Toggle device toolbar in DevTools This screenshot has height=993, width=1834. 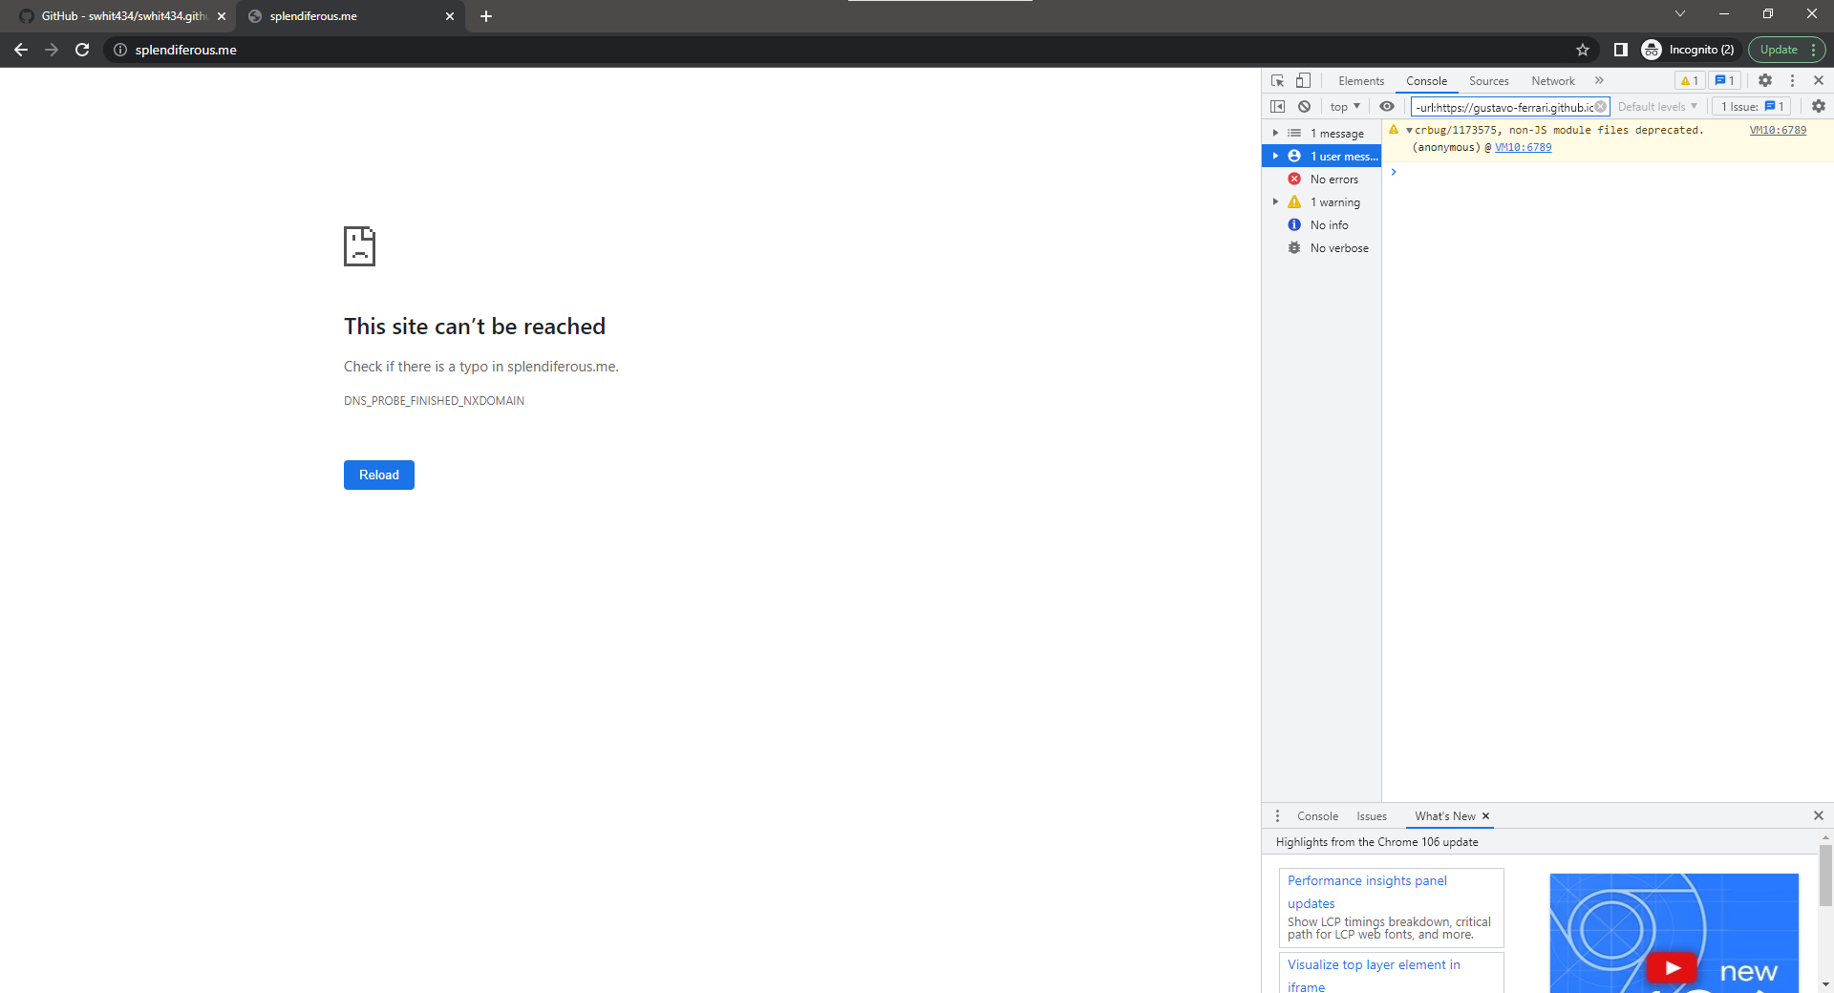(x=1303, y=81)
